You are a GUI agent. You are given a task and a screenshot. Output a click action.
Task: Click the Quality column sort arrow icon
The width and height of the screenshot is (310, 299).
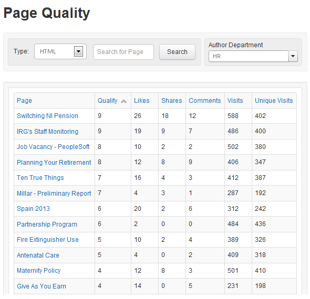click(x=124, y=101)
